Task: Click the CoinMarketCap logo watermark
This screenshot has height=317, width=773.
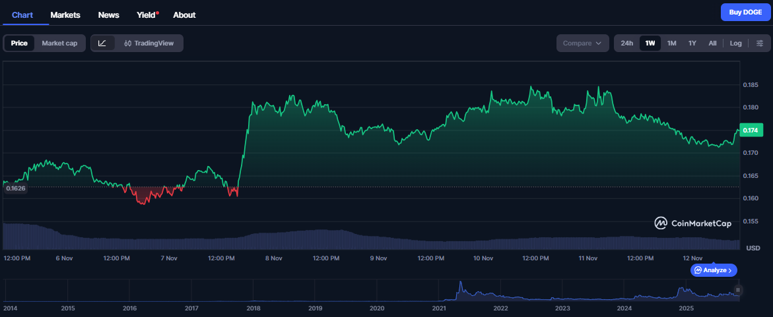Action: pos(692,223)
